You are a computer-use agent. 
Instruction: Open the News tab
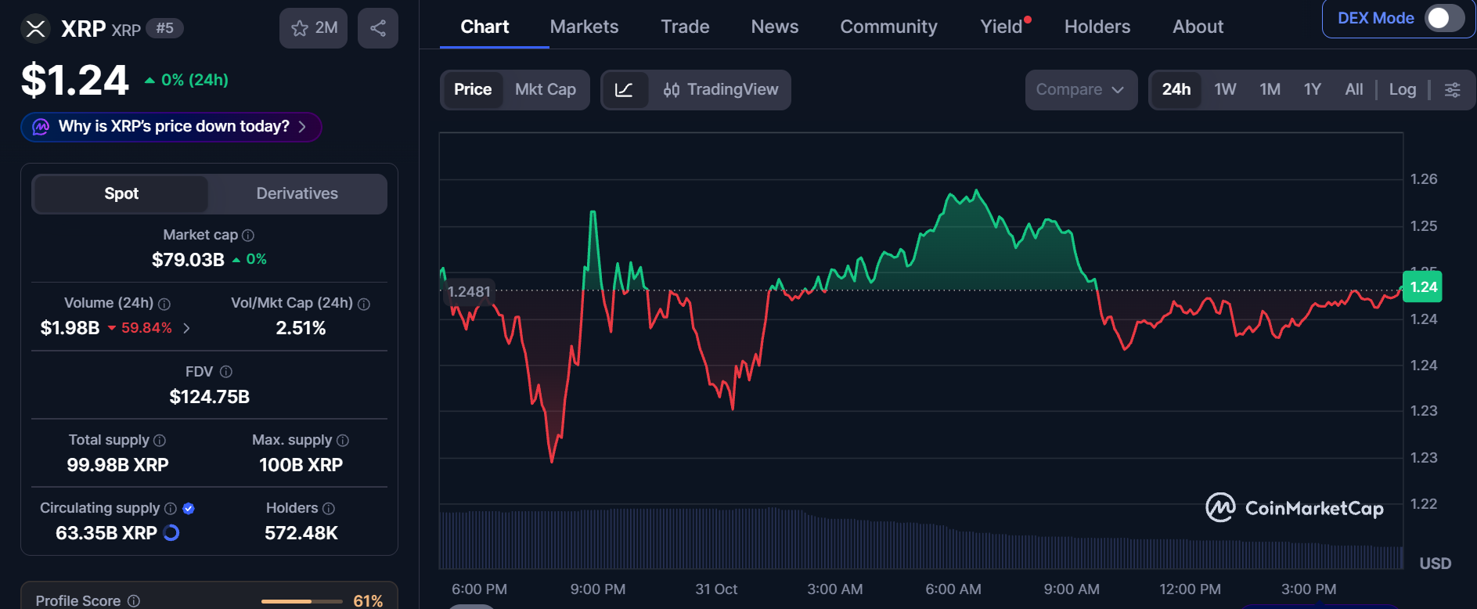(x=775, y=27)
